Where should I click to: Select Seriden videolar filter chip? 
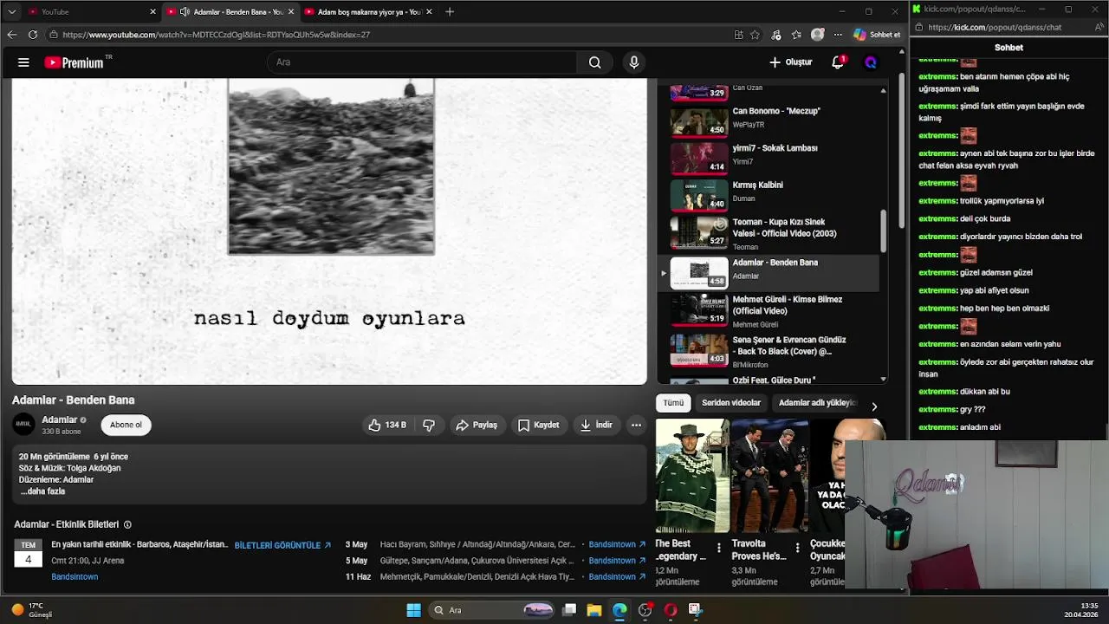731,403
